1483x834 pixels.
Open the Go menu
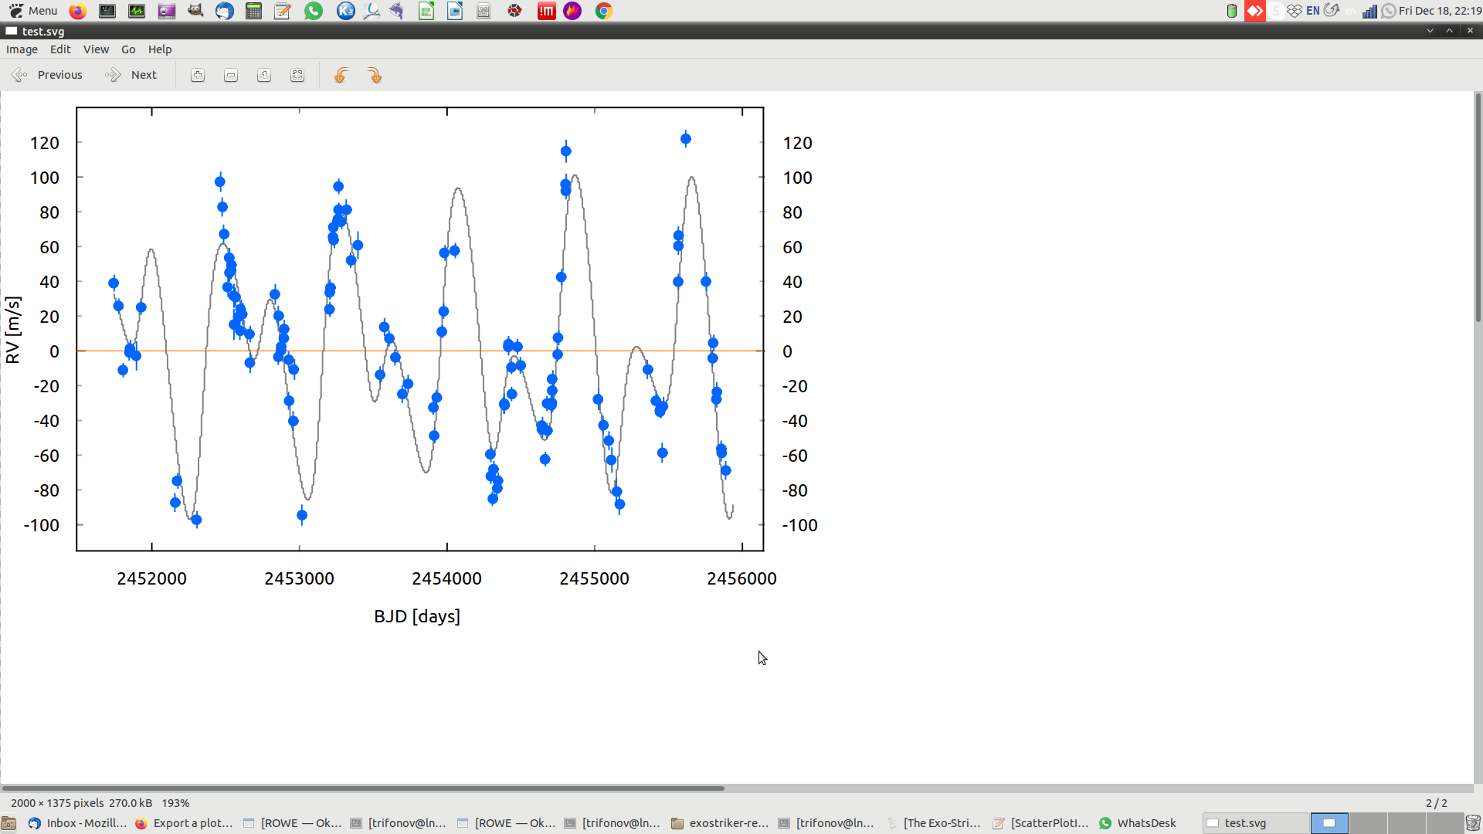[127, 49]
